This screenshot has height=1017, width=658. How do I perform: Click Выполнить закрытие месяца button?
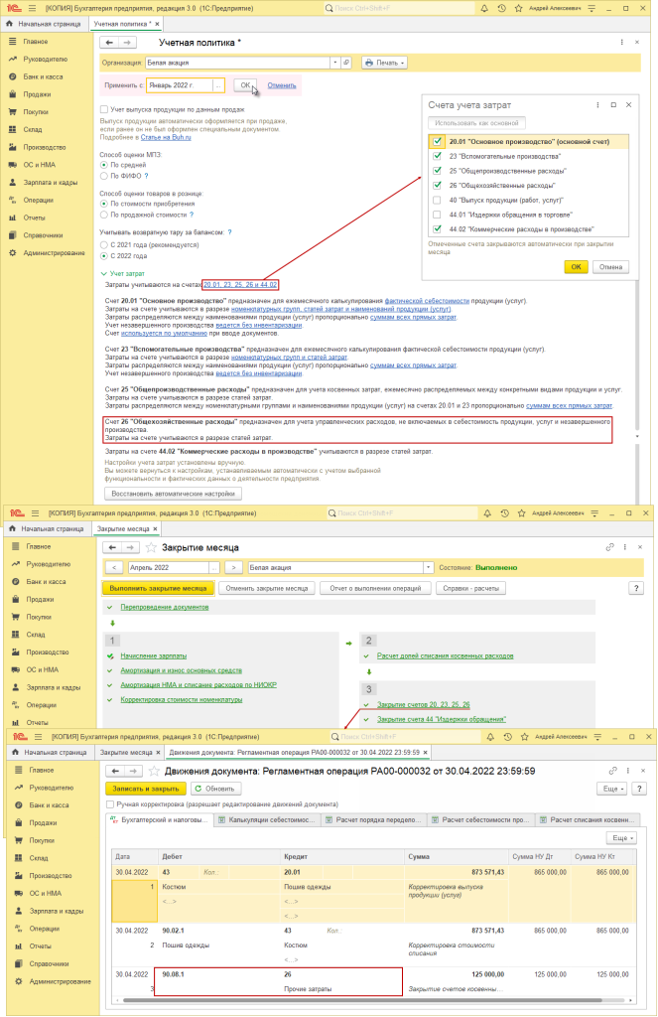coord(159,588)
